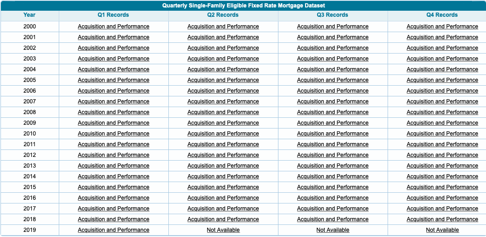Open 2019 Q1 Acquisition and Performance link
Image resolution: width=486 pixels, height=237 pixels.
113,230
